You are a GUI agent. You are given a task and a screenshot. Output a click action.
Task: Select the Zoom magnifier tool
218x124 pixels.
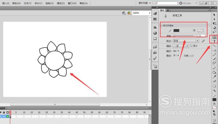click(x=214, y=90)
